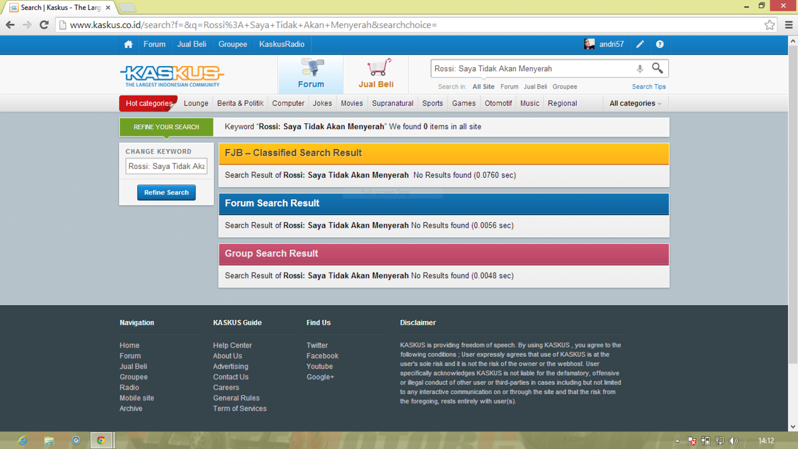The image size is (798, 449).
Task: Go to Kaskus home via house icon
Action: coord(128,44)
